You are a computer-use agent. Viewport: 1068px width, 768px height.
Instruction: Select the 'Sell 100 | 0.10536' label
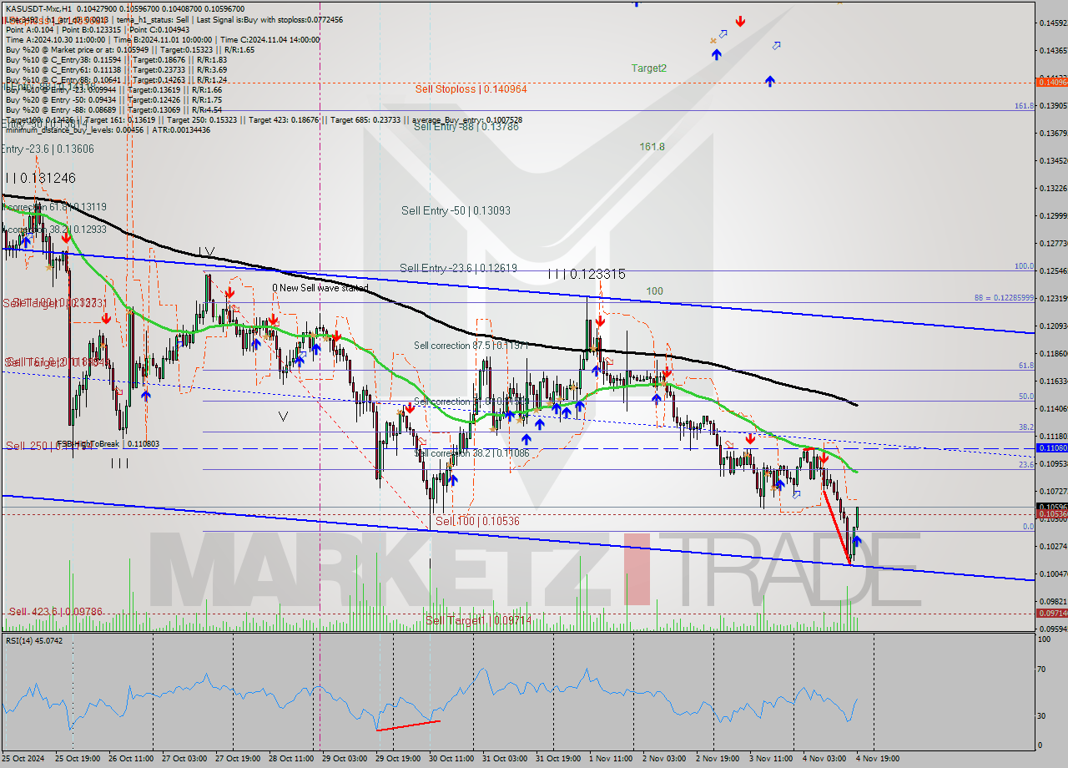click(x=477, y=521)
